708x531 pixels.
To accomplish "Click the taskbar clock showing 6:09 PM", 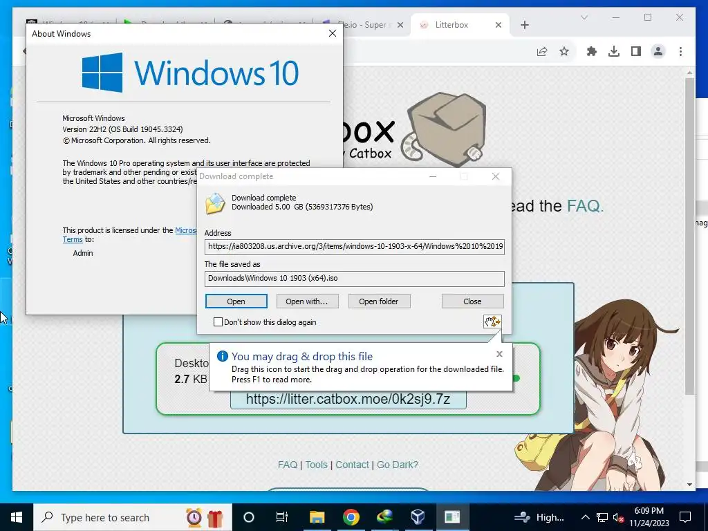I will pos(649,517).
